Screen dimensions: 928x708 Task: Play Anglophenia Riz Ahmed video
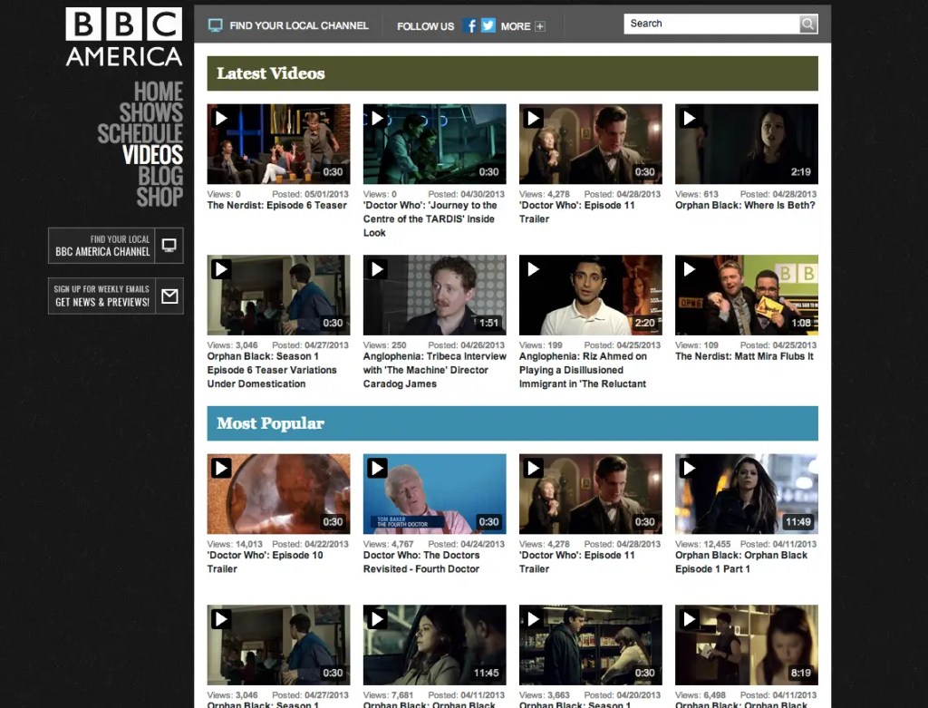(x=533, y=268)
